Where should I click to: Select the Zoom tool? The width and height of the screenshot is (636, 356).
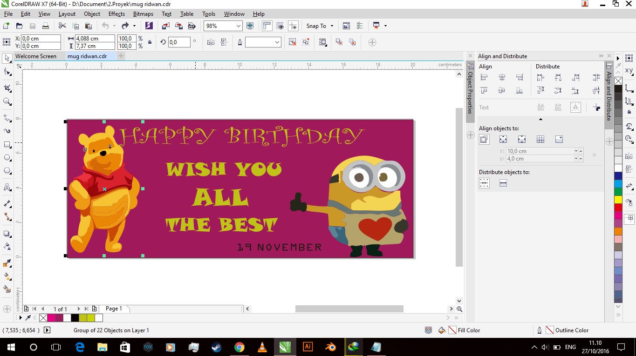7,101
